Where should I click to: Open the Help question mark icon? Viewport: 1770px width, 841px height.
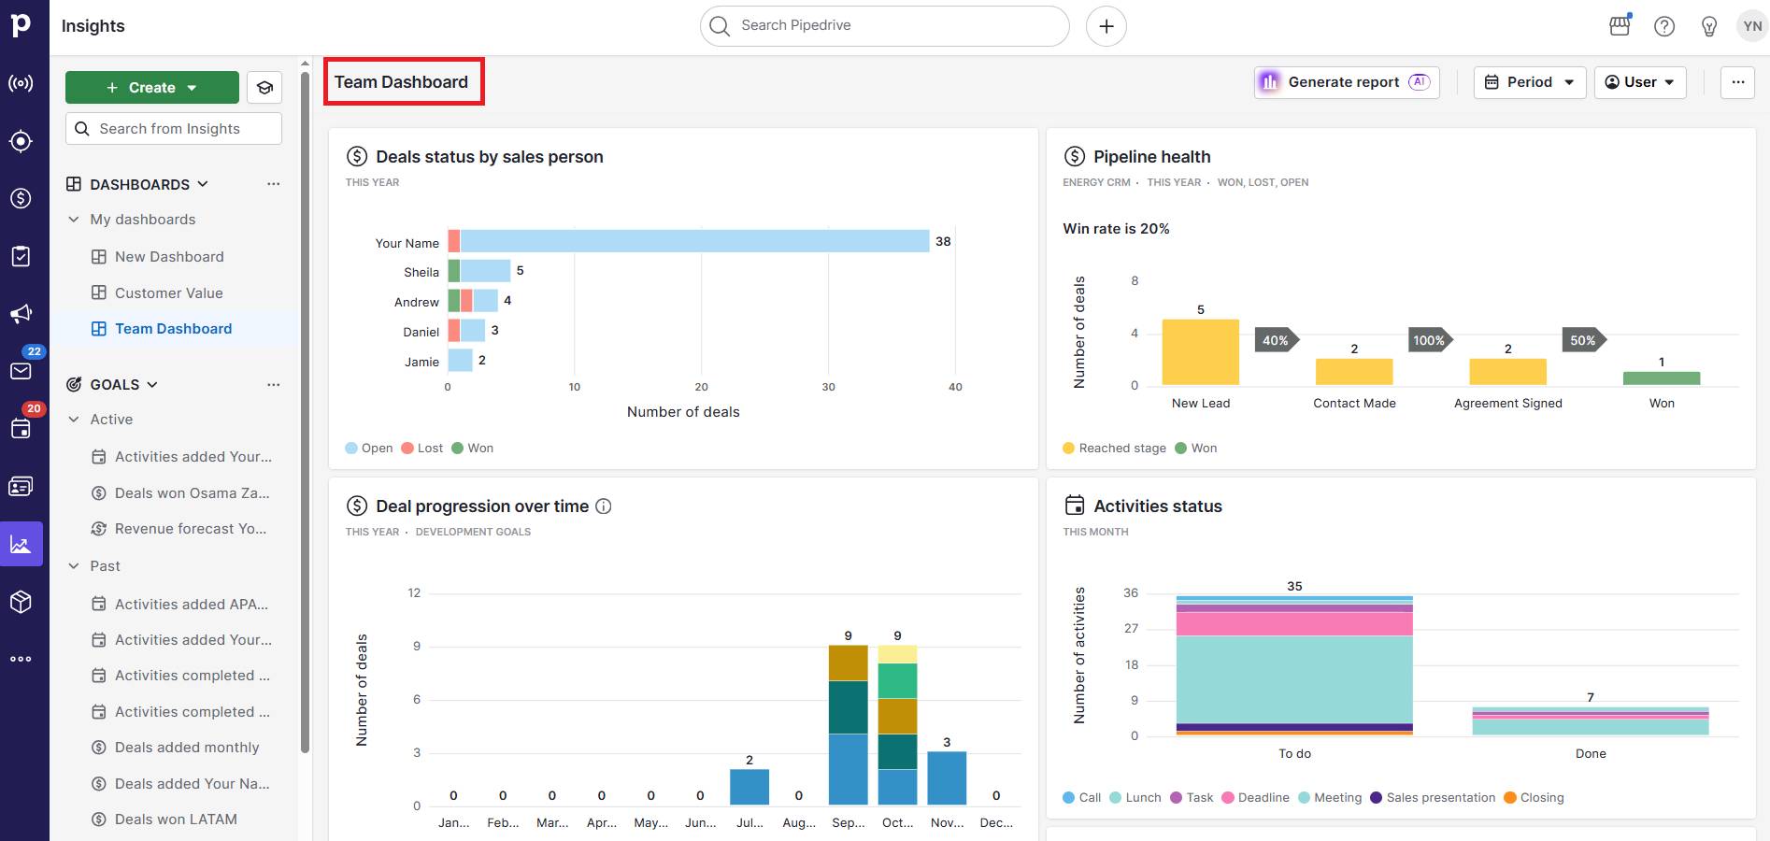tap(1664, 25)
